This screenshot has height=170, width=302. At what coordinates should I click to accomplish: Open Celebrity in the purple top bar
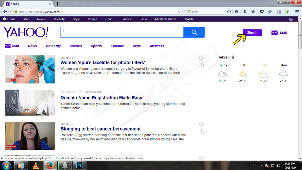[58, 19]
